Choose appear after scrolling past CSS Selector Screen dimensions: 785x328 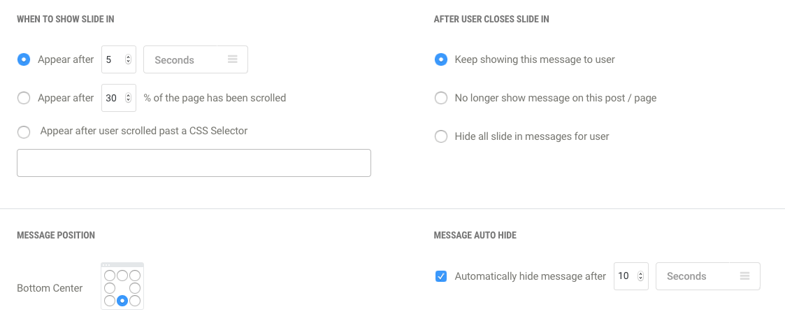click(x=24, y=131)
